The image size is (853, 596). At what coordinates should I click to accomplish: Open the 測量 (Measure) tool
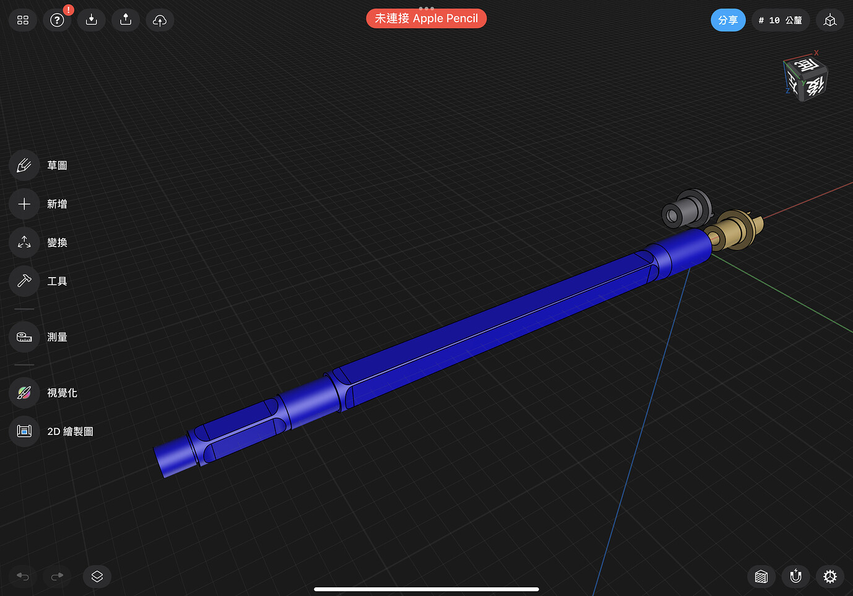[x=24, y=336]
